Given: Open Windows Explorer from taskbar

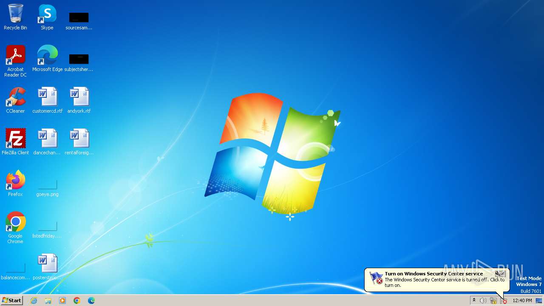Looking at the screenshot, I should (48, 300).
